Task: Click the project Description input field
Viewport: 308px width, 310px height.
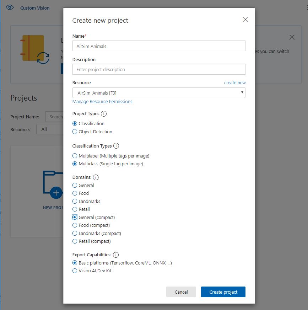Action: pyautogui.click(x=159, y=69)
